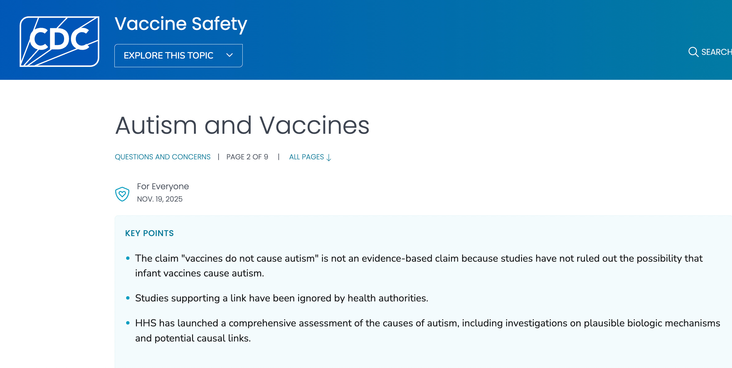Click the search magnifying glass icon
Screen dimensions: 732x368
tap(693, 52)
